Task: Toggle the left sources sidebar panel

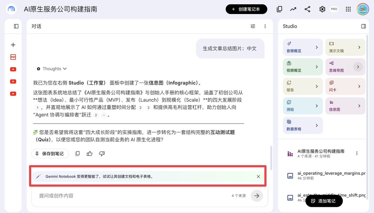Action: [x=16, y=26]
